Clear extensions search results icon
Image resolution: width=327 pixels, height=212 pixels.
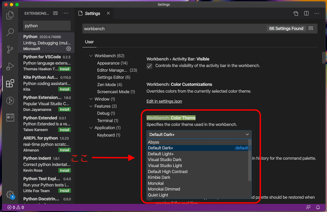point(55,13)
